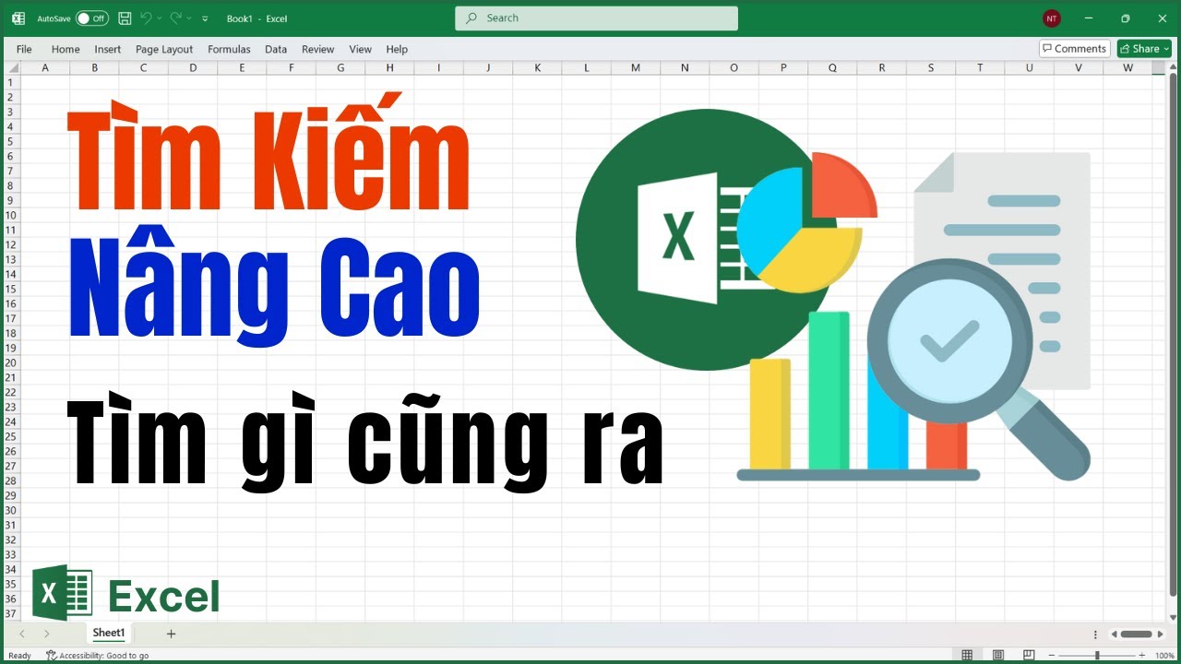Switch to Normal view icon
This screenshot has width=1181, height=664.
[x=967, y=656]
